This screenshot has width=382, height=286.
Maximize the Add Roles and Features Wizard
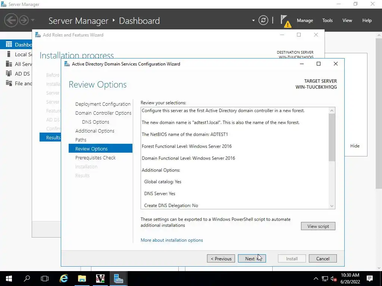pyautogui.click(x=299, y=35)
